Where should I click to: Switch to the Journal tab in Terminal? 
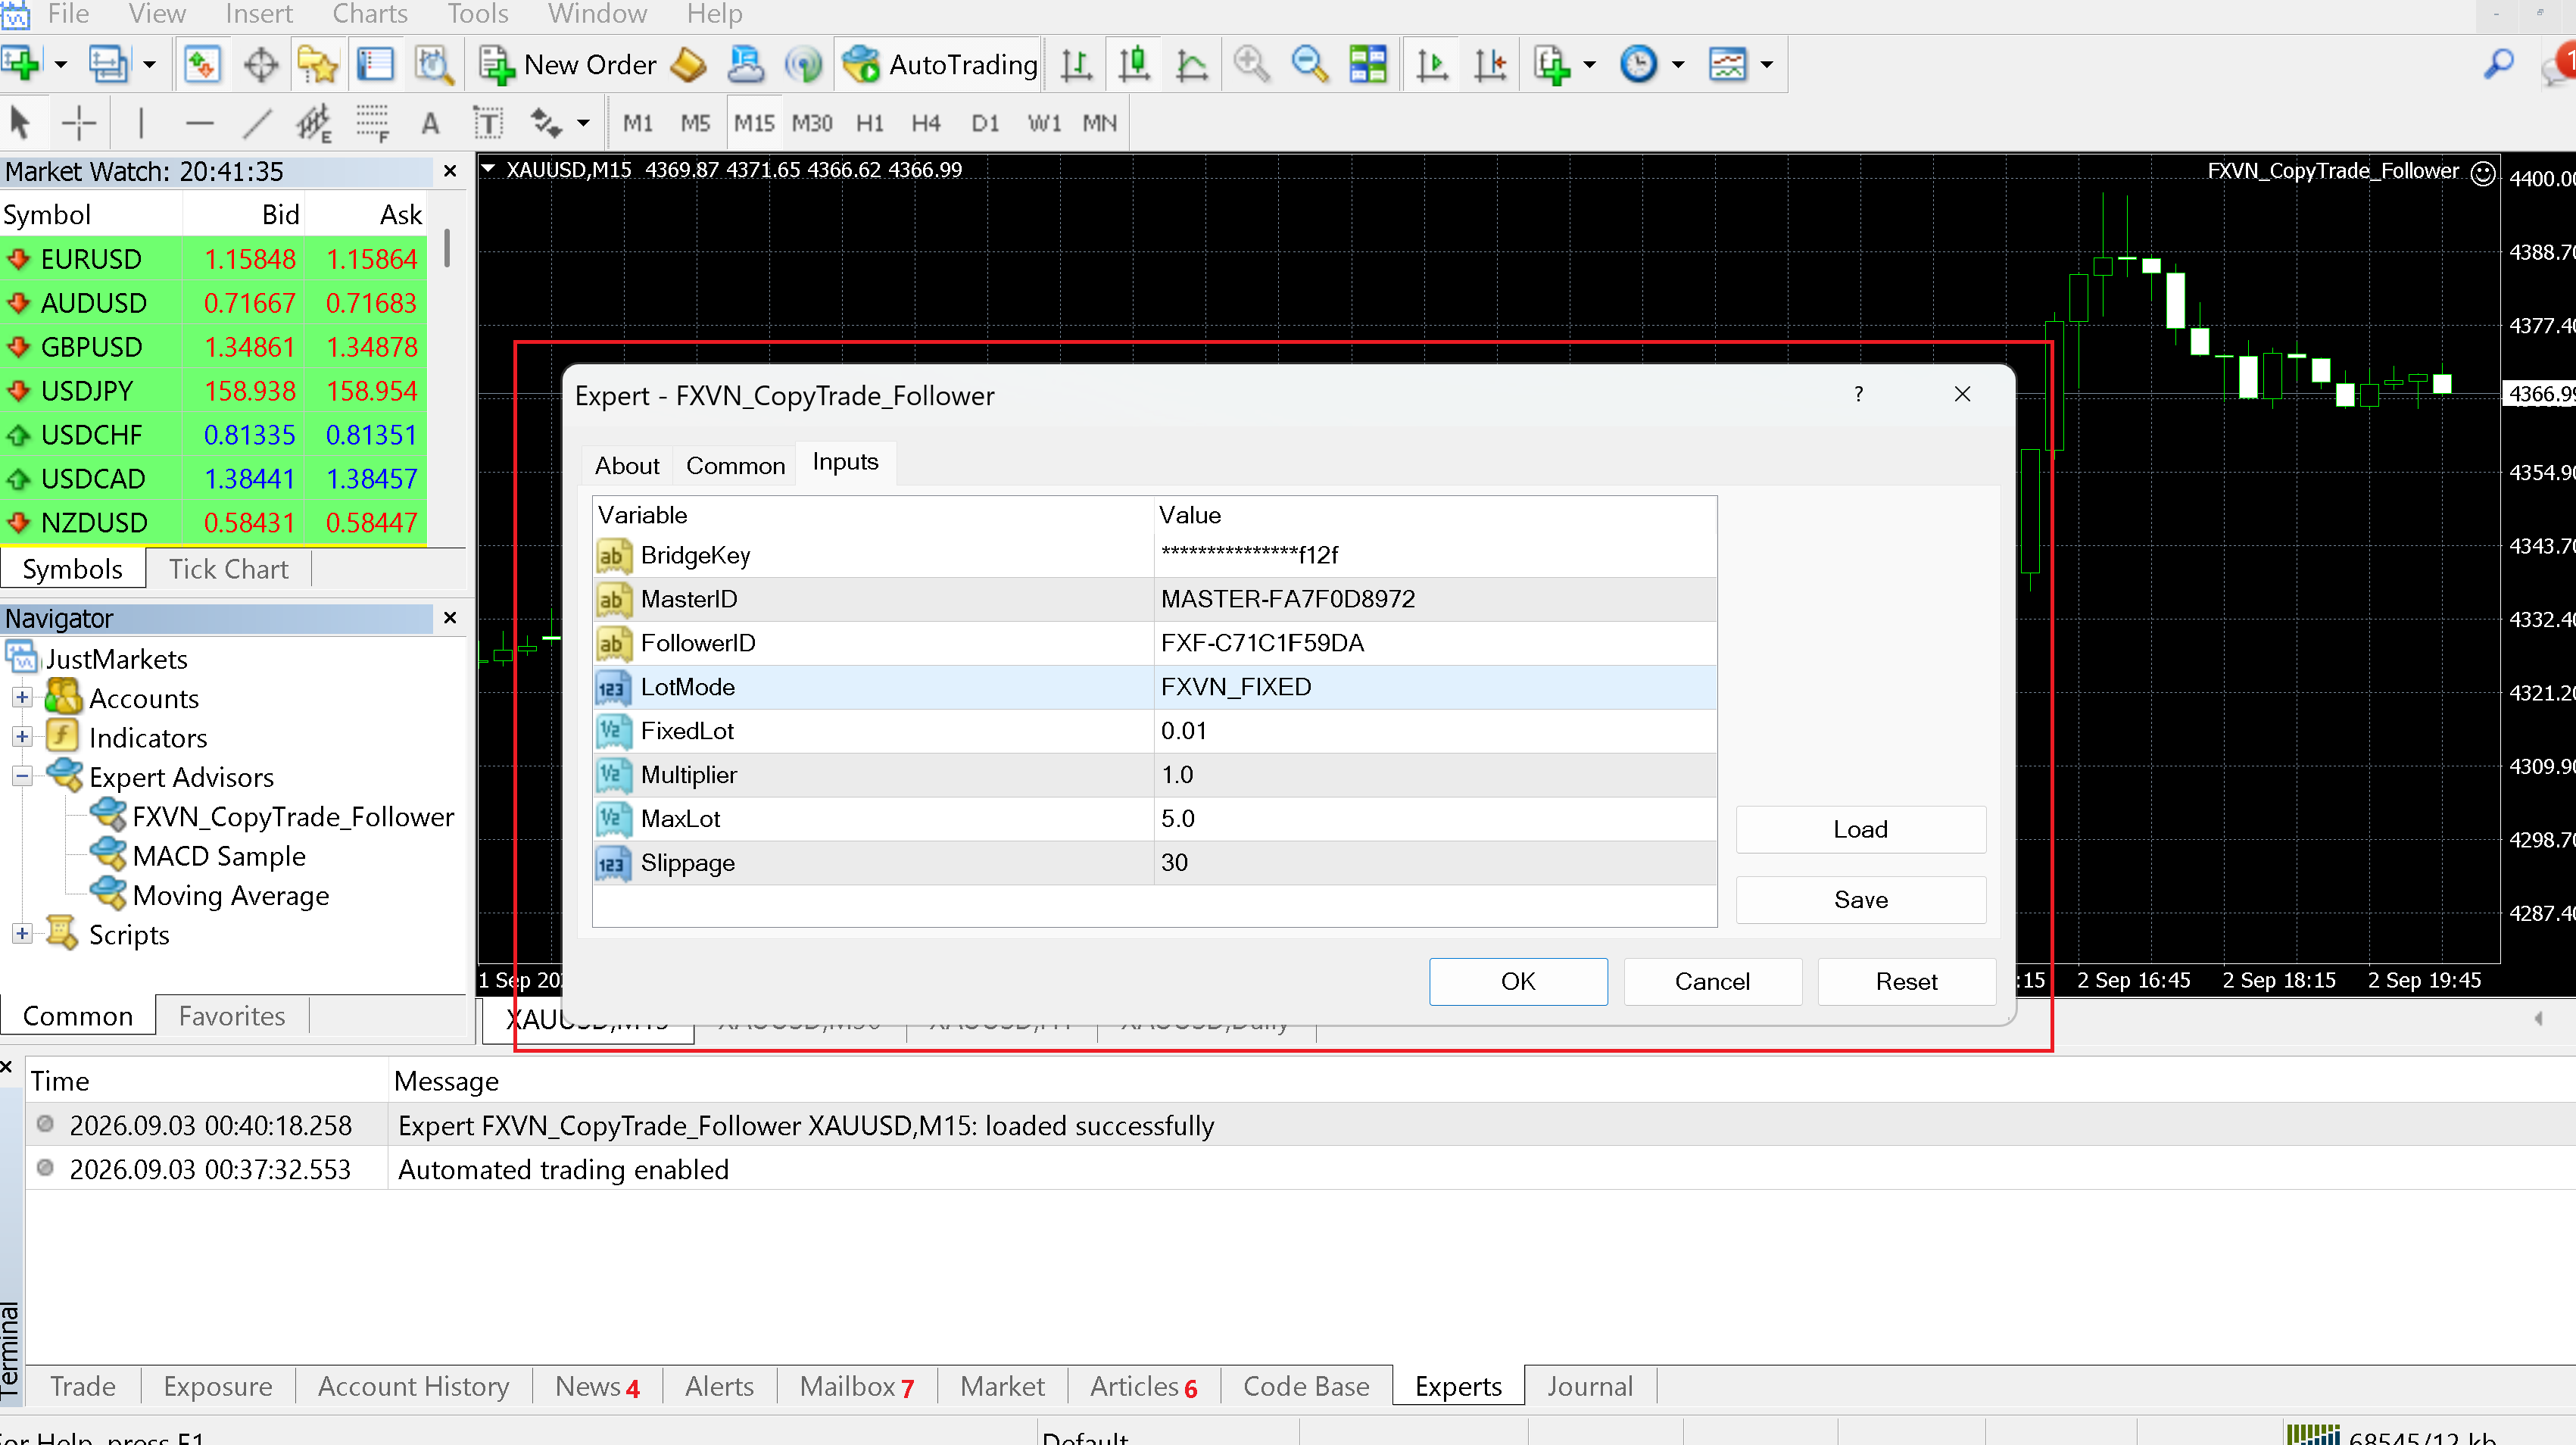pyautogui.click(x=1590, y=1386)
